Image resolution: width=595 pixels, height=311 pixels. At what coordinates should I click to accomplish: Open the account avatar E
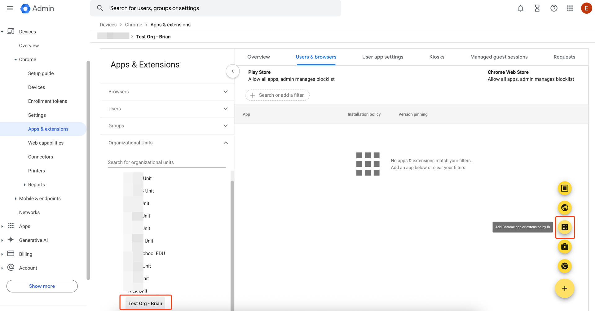586,8
